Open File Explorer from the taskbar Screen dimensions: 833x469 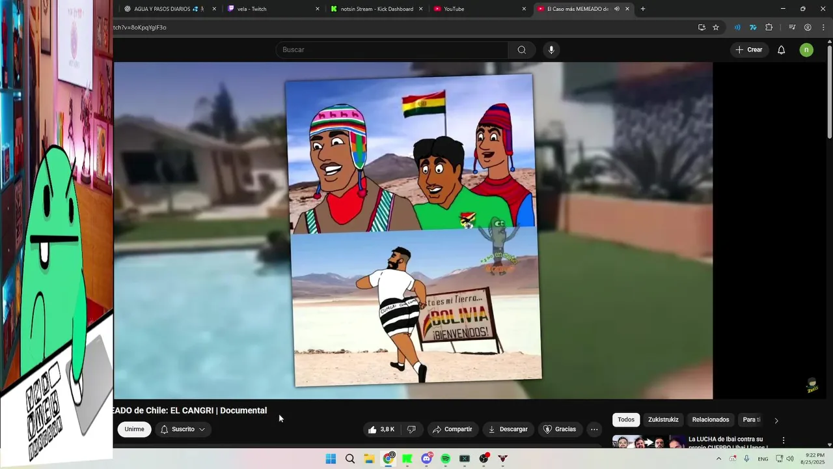369,459
